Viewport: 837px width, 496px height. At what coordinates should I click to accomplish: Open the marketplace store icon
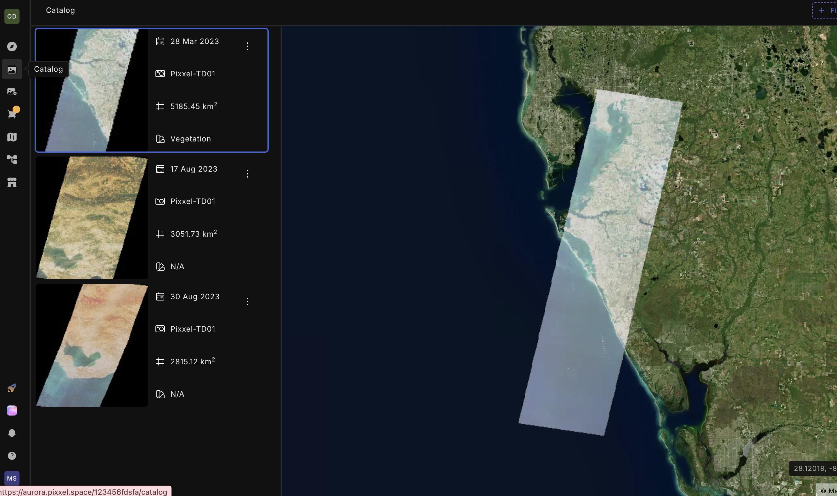12,183
